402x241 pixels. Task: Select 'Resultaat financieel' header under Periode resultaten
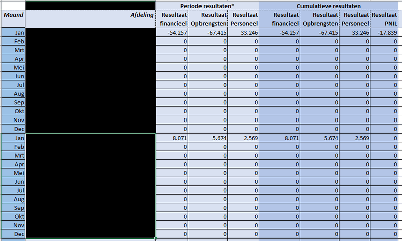(x=172, y=19)
